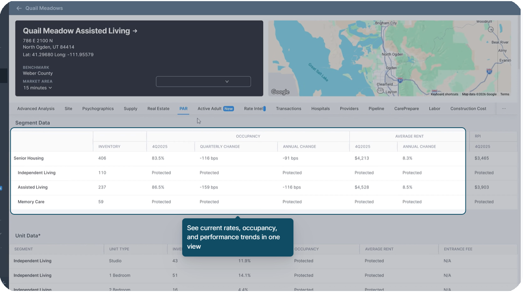This screenshot has width=523, height=292.
Task: Click the Quarterly Change column header
Action: point(220,147)
